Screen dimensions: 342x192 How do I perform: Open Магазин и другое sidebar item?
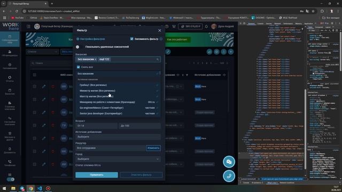[10, 136]
